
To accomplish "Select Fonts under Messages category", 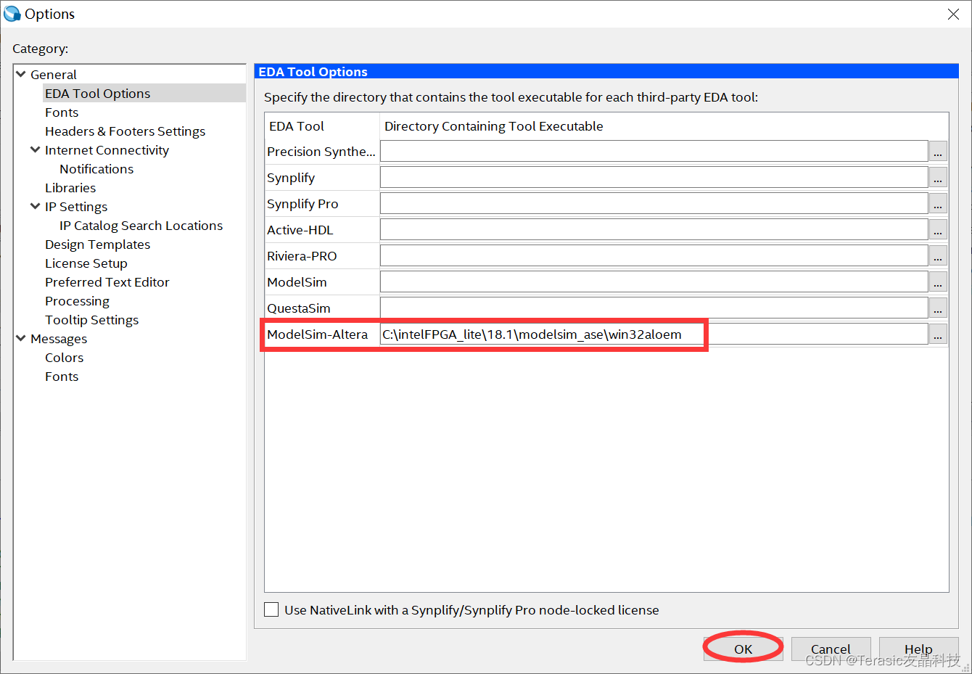I will pyautogui.click(x=62, y=376).
